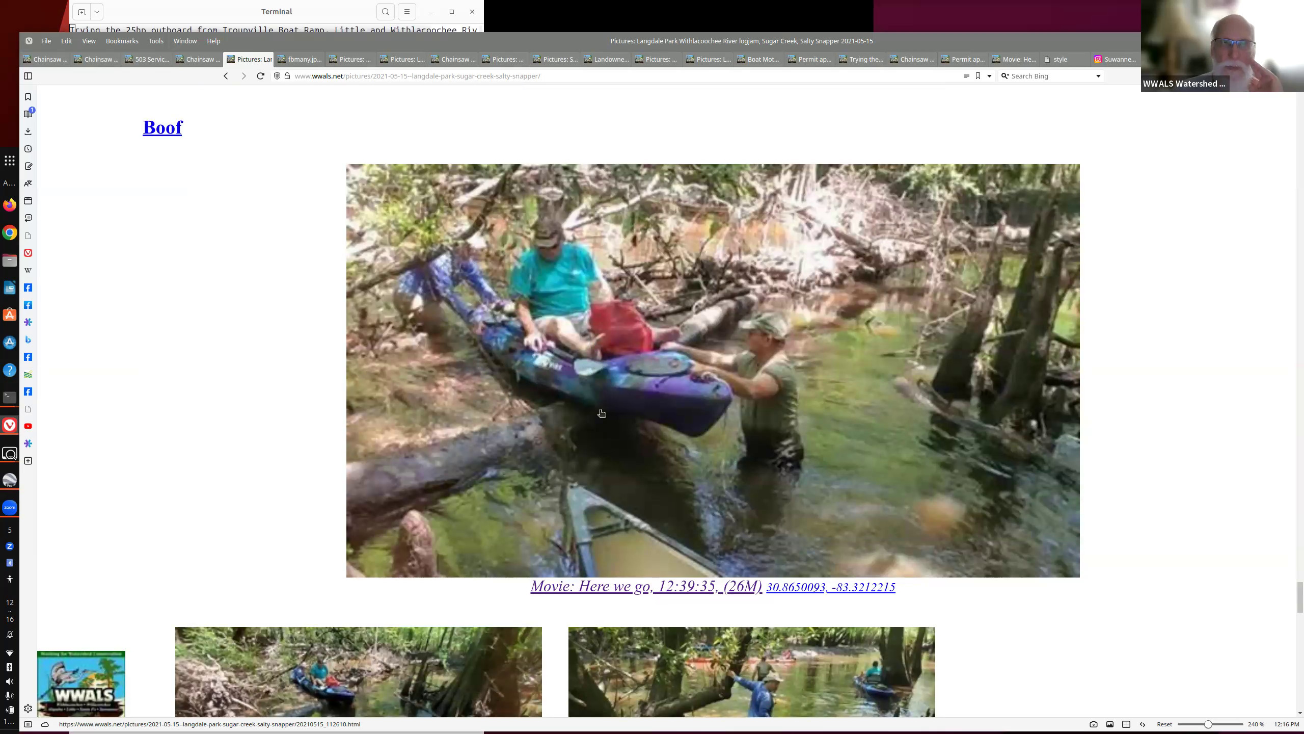This screenshot has width=1304, height=734.
Task: Open the Terminal hamburger menu
Action: [406, 12]
